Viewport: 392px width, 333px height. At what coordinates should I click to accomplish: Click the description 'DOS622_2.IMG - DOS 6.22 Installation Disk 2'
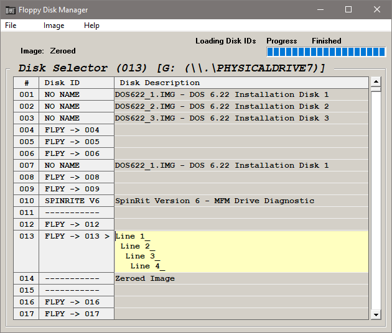pyautogui.click(x=222, y=106)
